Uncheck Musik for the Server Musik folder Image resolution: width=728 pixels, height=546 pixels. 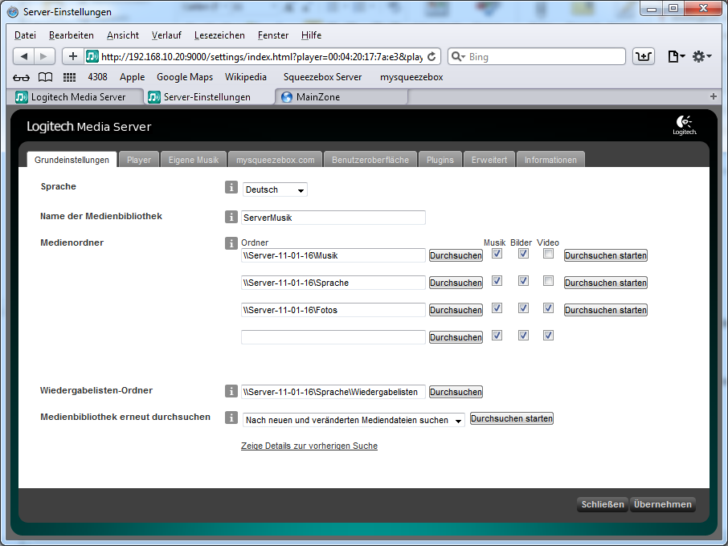point(497,254)
